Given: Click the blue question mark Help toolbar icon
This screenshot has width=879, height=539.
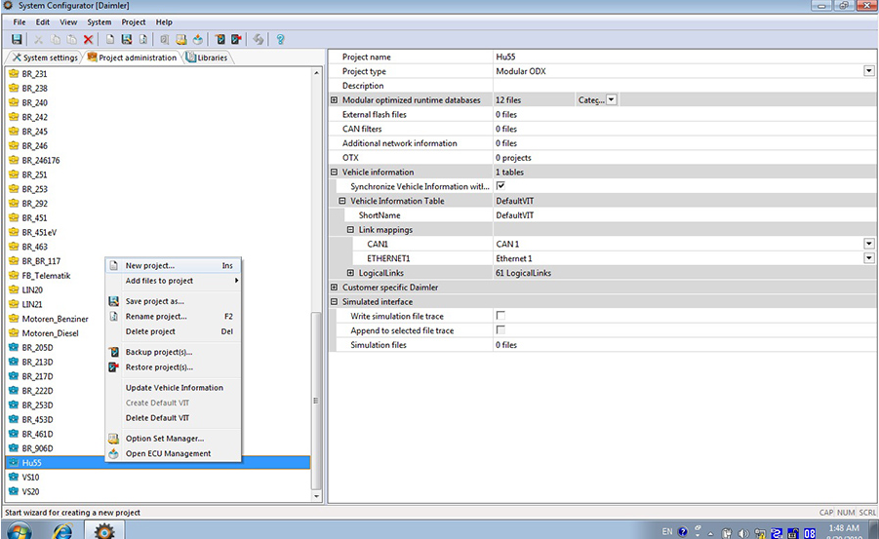Looking at the screenshot, I should (280, 39).
